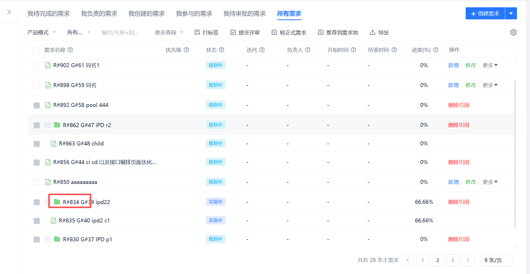Screen dimensions: 530x274
Task: Click the 提交评审 review icon
Action: coord(233,32)
